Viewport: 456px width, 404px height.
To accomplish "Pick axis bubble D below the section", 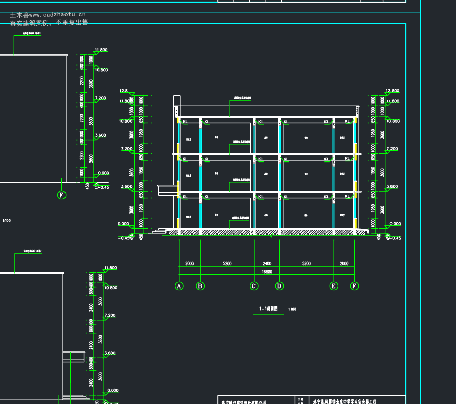I will [279, 286].
